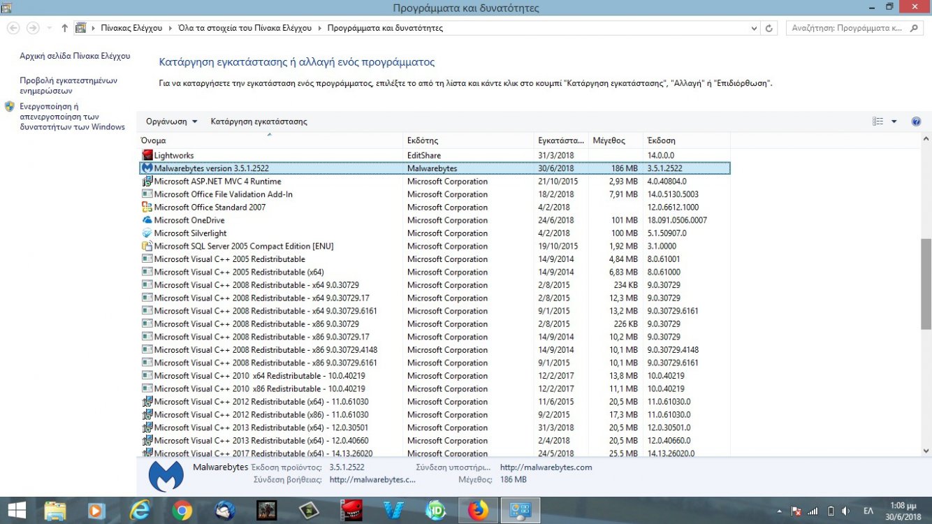Open the Οργάνωση dropdown menu
Viewport: 932px width, 524px height.
171,122
